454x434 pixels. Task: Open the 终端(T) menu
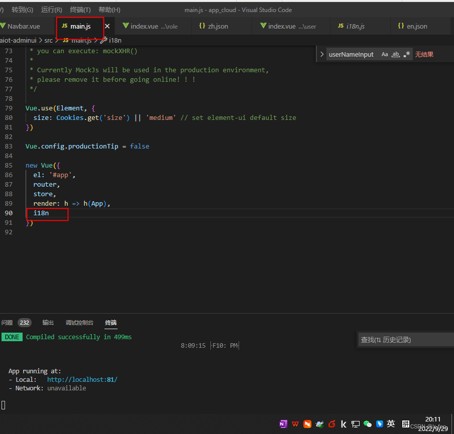(x=80, y=10)
